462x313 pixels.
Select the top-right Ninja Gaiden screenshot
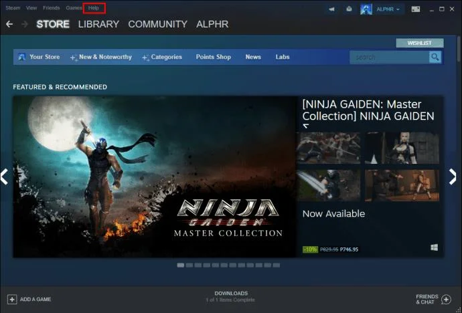coord(402,148)
